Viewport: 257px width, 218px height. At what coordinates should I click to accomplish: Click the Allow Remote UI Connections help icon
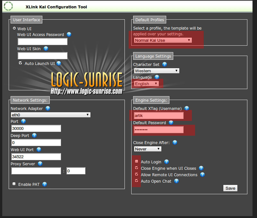202,175
